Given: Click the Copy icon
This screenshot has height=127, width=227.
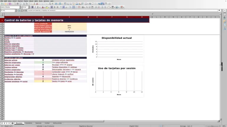Looking at the screenshot, I should (x=27, y=4).
